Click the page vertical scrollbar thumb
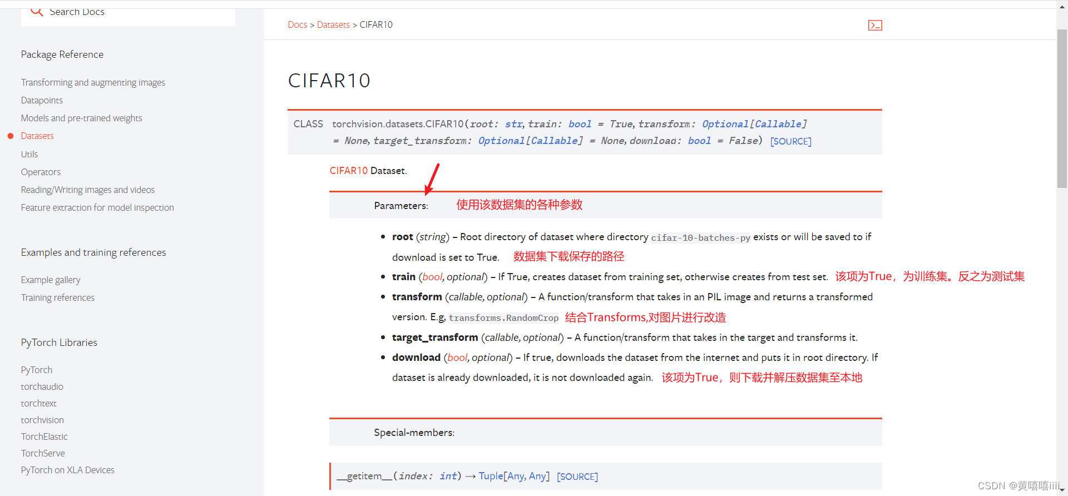The image size is (1068, 496). [x=1062, y=108]
